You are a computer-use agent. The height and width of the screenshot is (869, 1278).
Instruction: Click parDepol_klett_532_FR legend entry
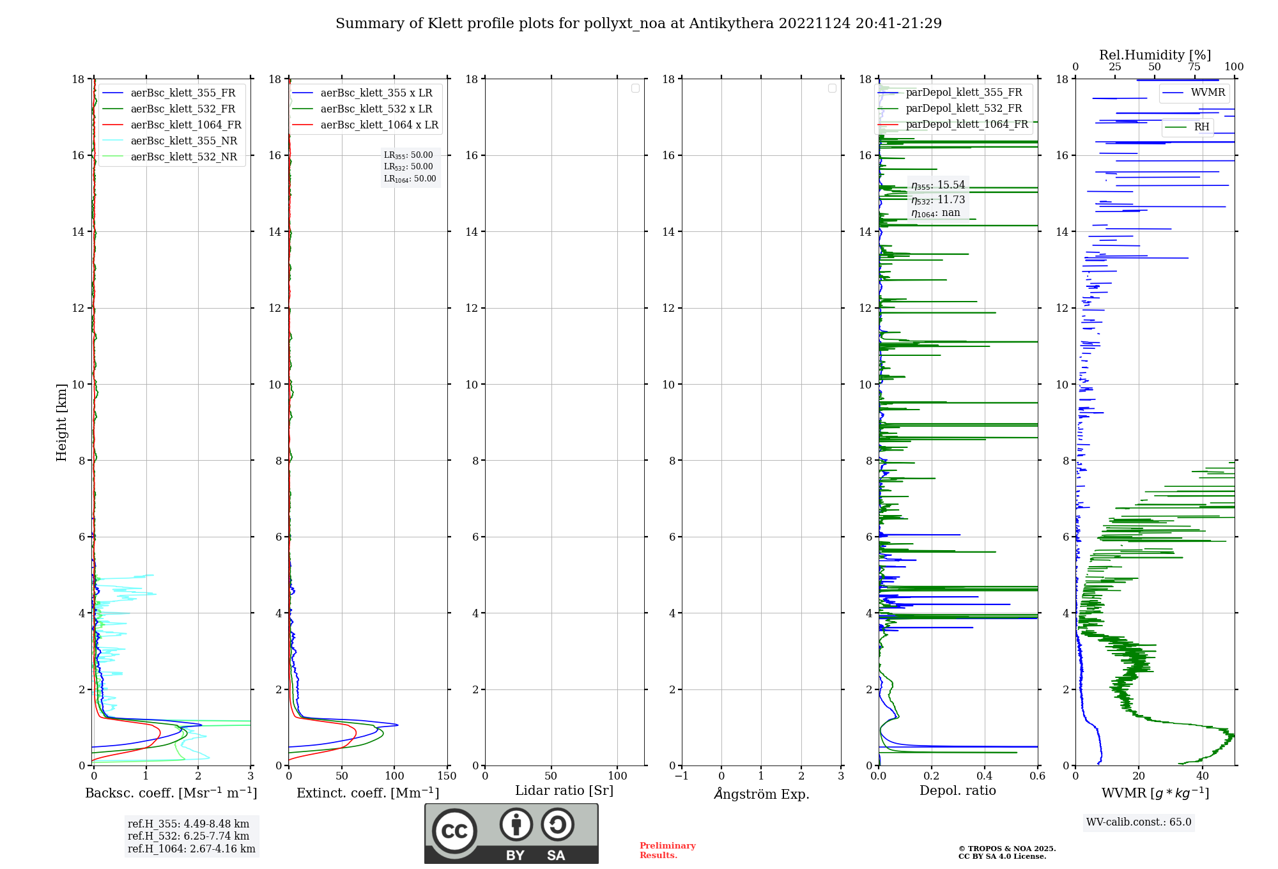(950, 109)
